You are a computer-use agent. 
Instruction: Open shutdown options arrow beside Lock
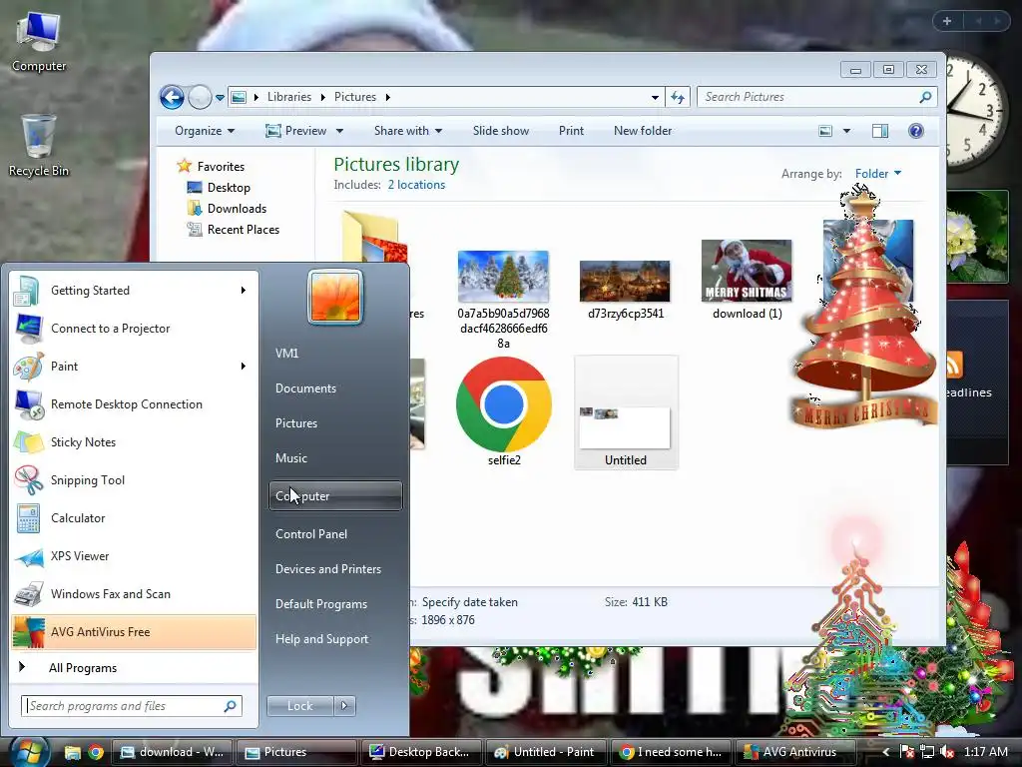344,706
